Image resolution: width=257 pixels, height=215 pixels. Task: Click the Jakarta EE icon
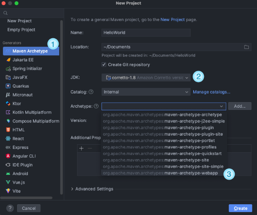8,60
